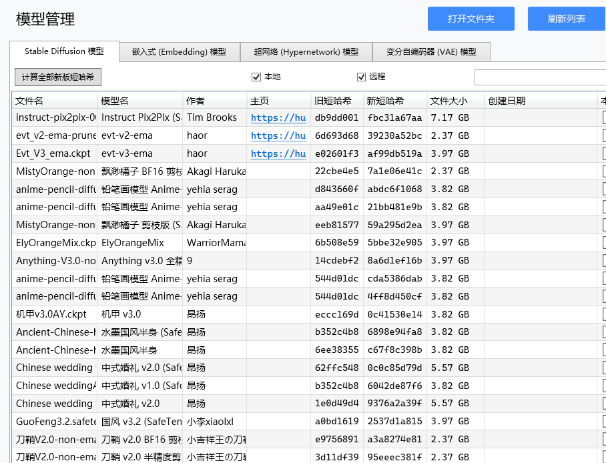606x463 pixels.
Task: Select the Stable Diffusion 模型 tab
Action: (x=64, y=51)
